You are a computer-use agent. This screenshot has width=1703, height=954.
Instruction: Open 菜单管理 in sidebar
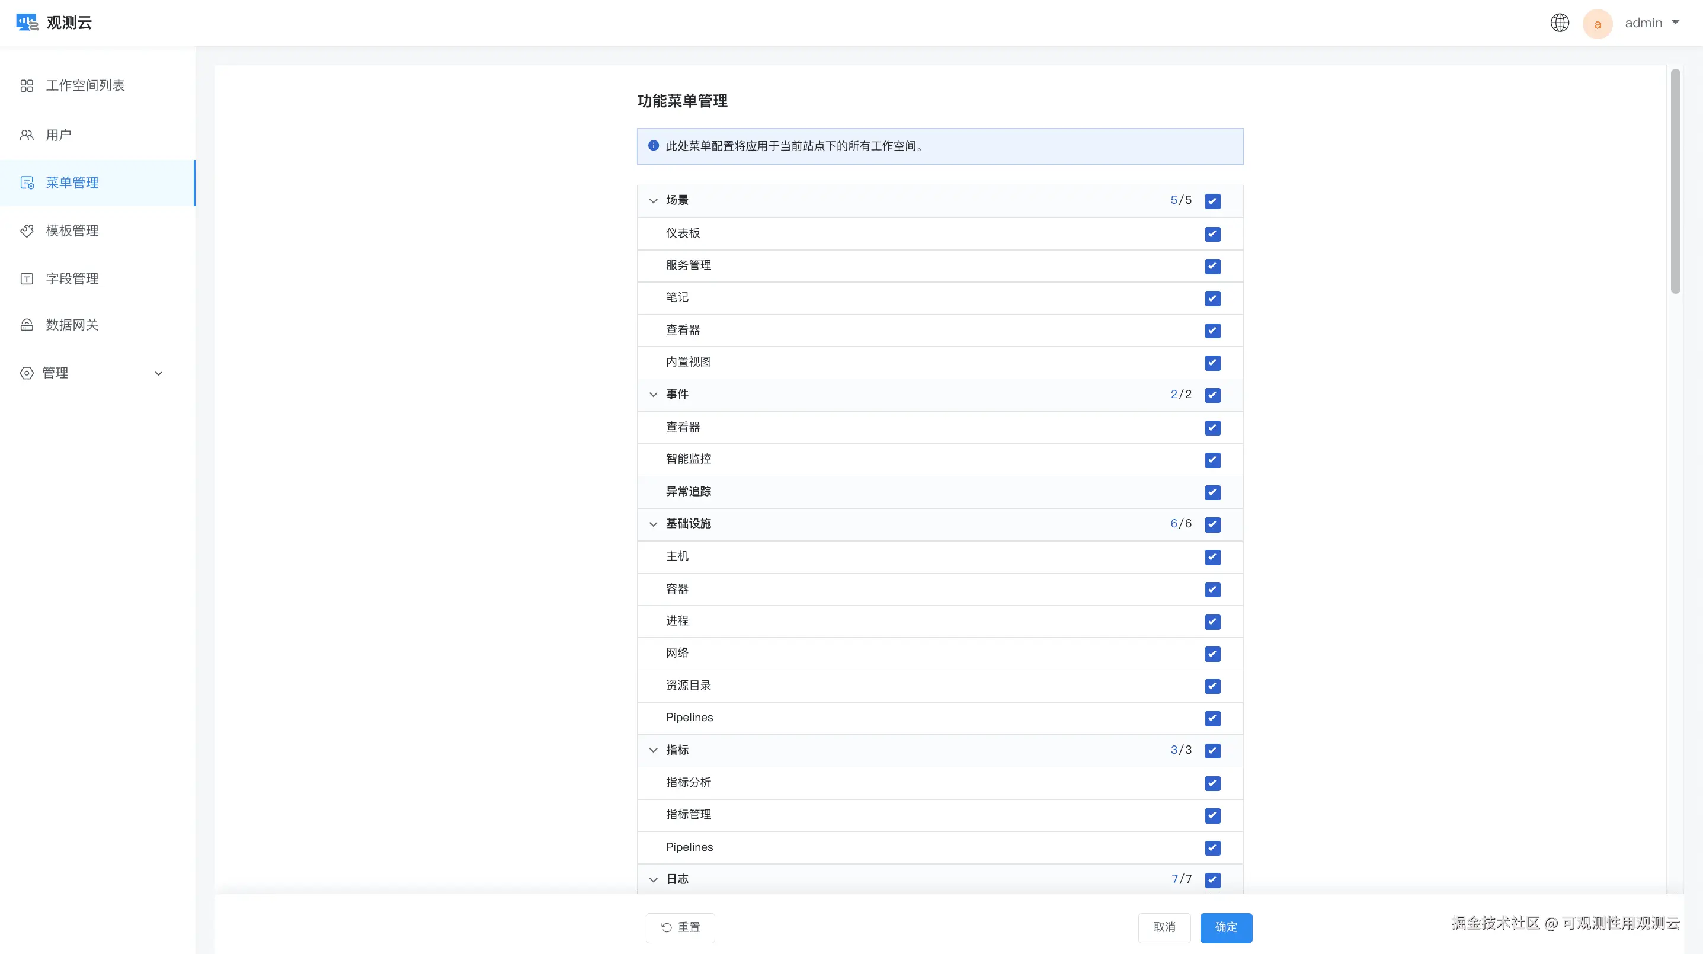coord(71,183)
